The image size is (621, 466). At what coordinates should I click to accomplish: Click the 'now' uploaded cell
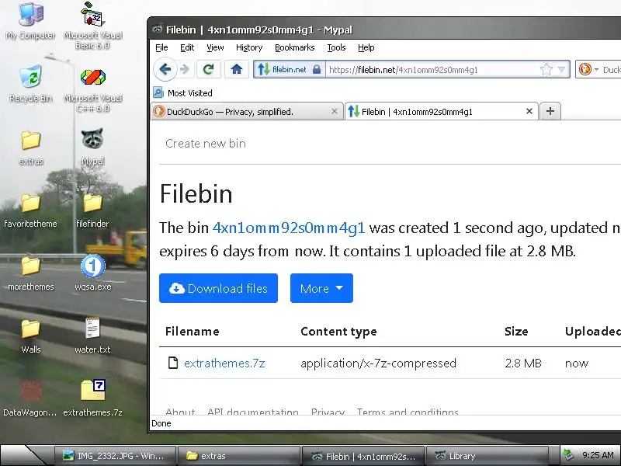[x=577, y=363]
